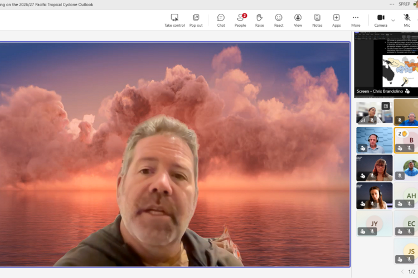Go to previous participant gallery page
Viewport: 418px width, 278px height.
402,272
